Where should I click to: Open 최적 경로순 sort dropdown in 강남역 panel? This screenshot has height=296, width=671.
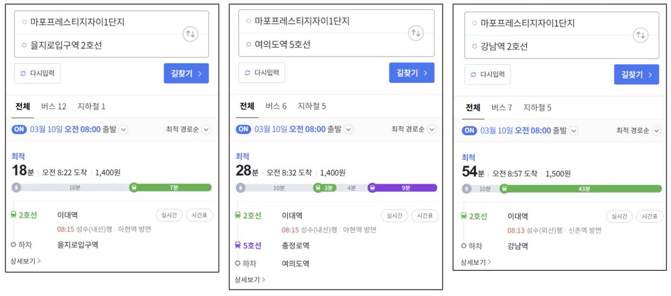click(656, 131)
